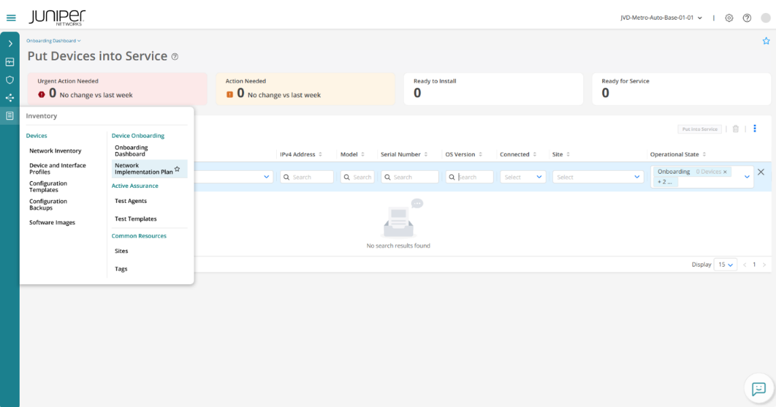Expand the Operational State filter dropdown

[747, 177]
